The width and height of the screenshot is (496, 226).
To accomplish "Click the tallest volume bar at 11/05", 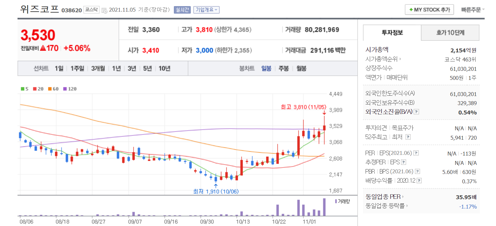I will (324, 207).
